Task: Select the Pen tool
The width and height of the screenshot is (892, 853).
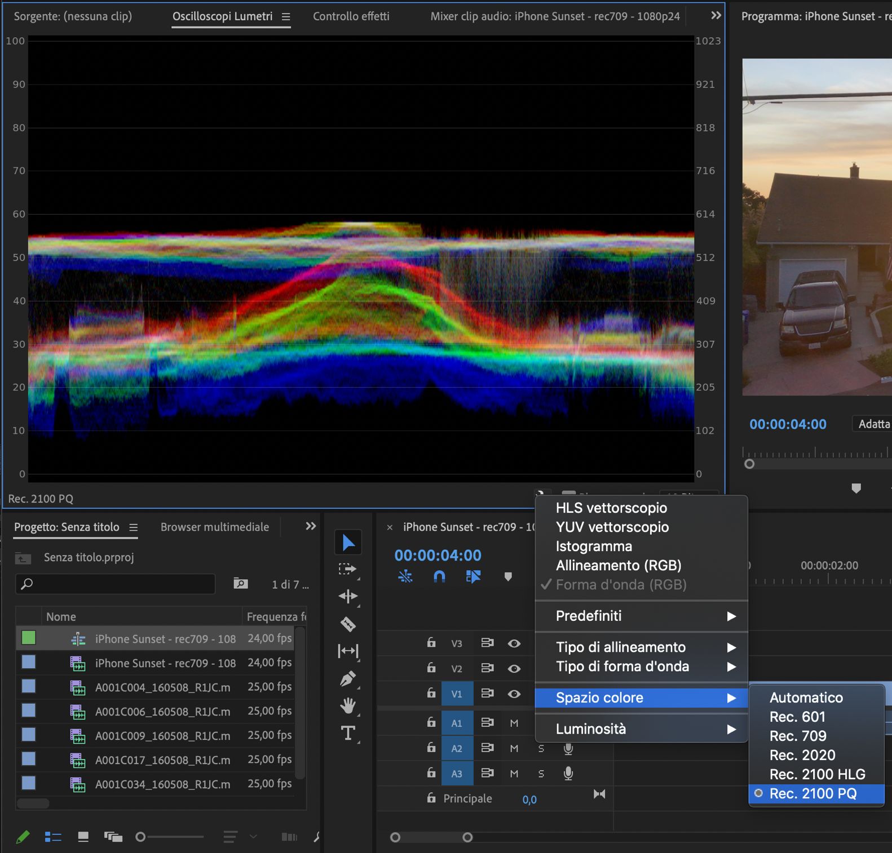Action: [x=348, y=678]
